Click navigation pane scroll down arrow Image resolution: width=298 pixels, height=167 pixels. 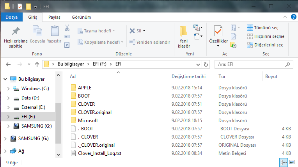(x=59, y=155)
